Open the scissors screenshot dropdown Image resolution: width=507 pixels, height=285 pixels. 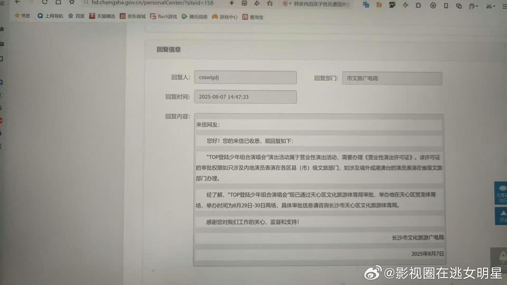tap(491, 6)
